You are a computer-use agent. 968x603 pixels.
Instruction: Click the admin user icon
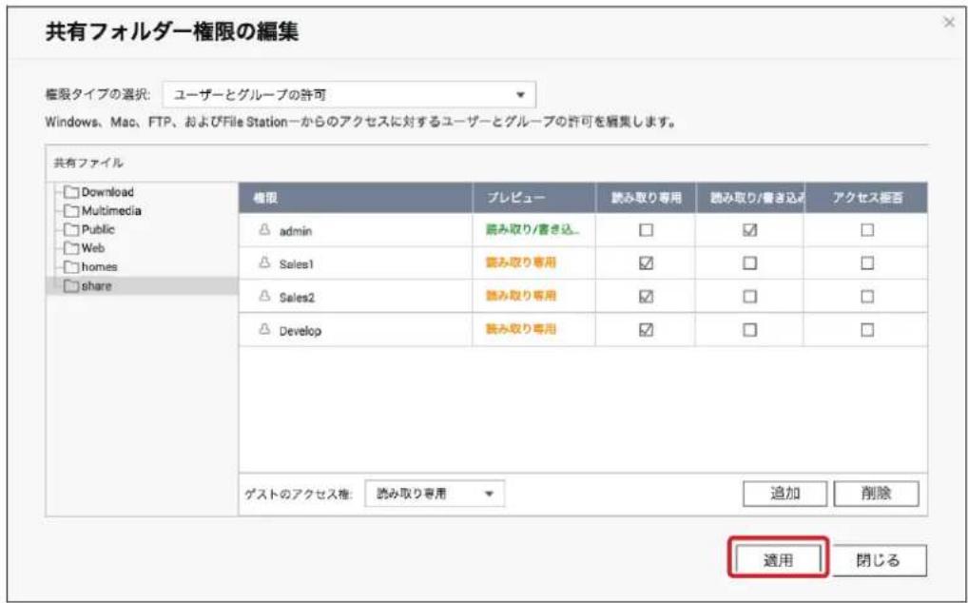click(x=265, y=229)
